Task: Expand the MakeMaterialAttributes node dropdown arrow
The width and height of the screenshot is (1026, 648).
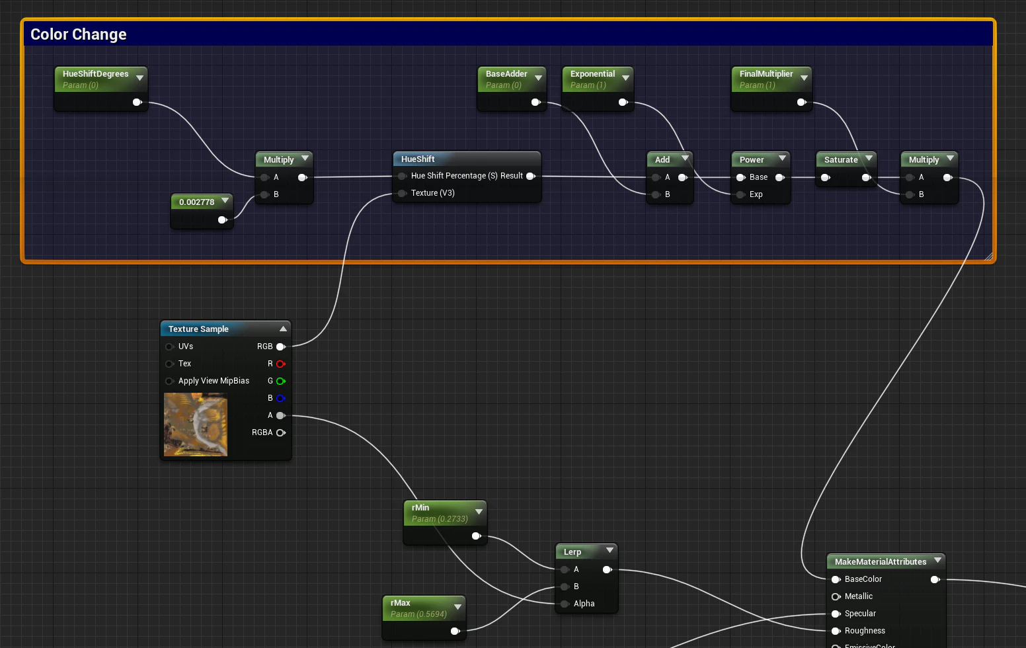Action: click(937, 560)
